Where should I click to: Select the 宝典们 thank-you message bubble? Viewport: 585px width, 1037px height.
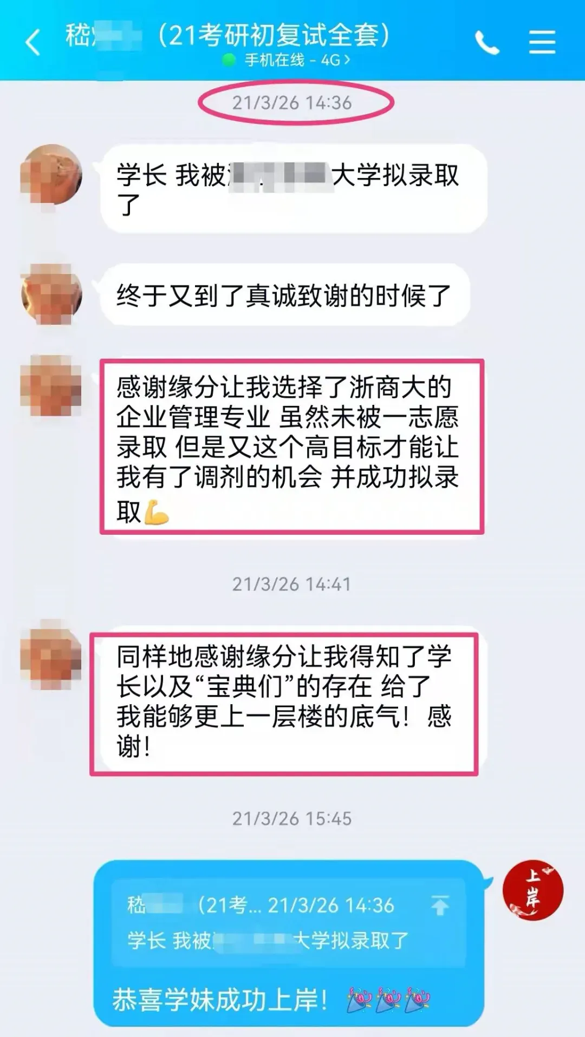click(x=284, y=704)
